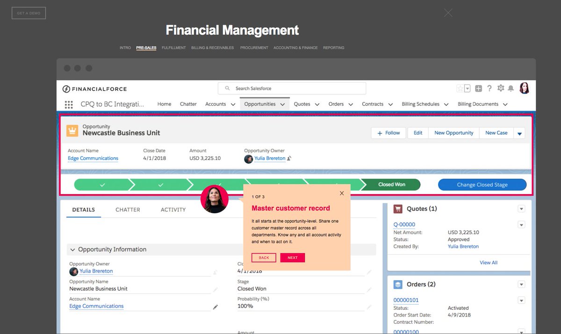Expand the Quotes tab dropdown arrow
The image size is (561, 334).
point(317,104)
